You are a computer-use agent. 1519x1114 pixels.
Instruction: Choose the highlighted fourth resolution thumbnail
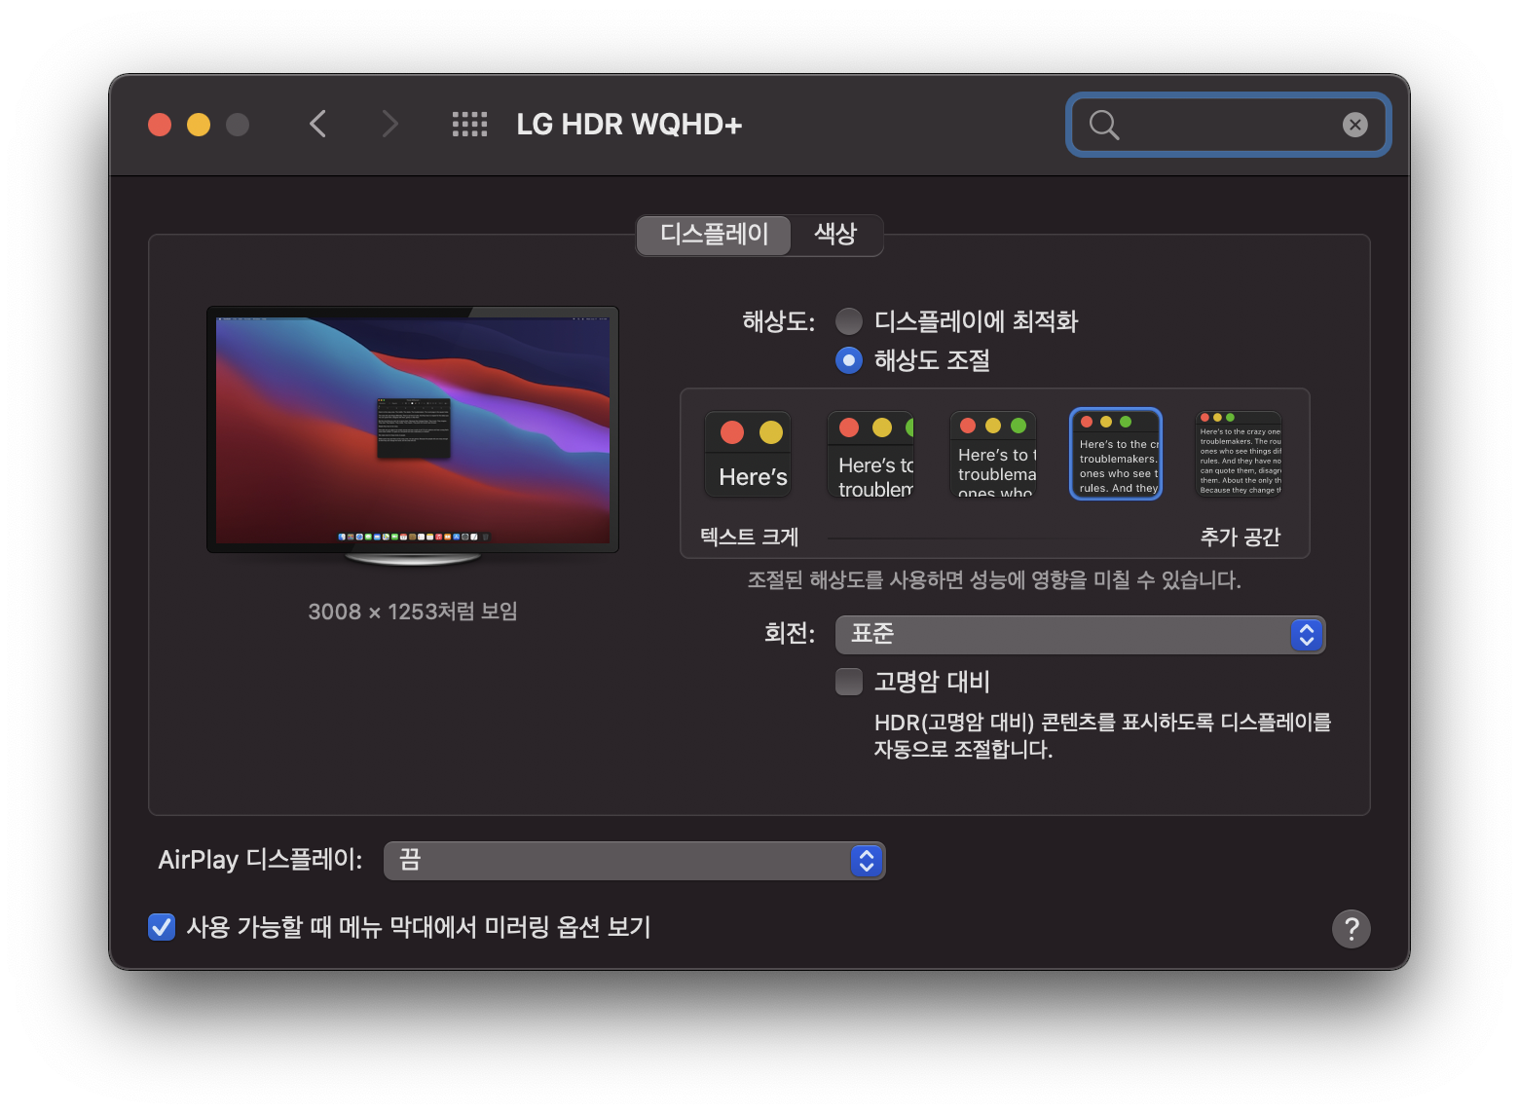point(1116,454)
